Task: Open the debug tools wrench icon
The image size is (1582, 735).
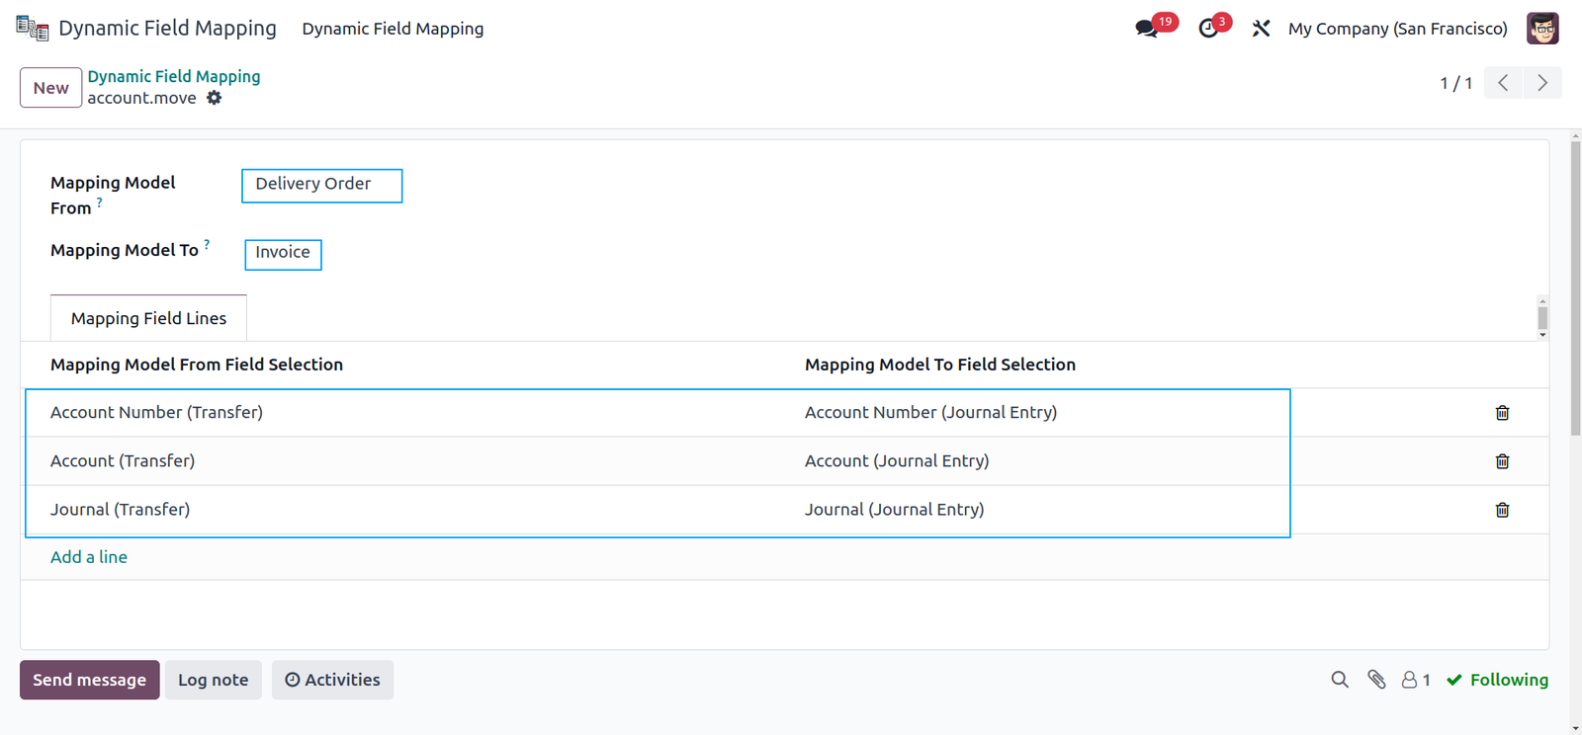Action: click(x=1261, y=29)
